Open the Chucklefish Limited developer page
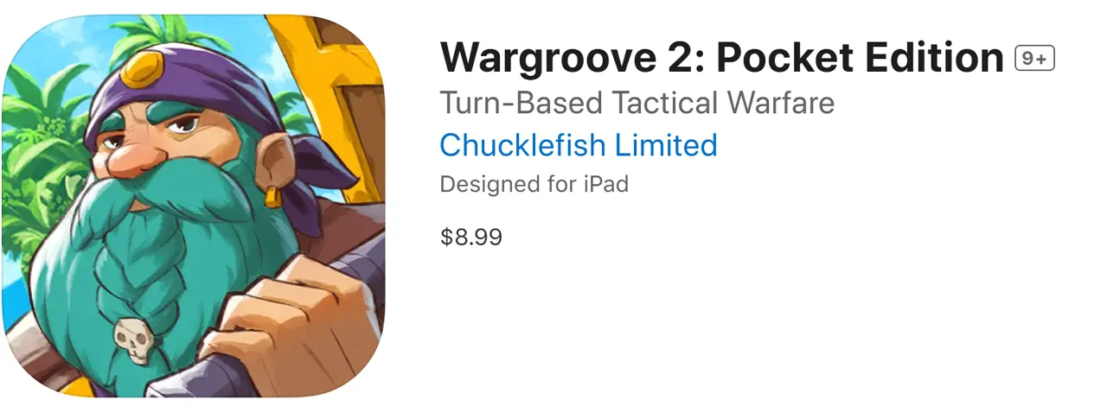 point(579,144)
